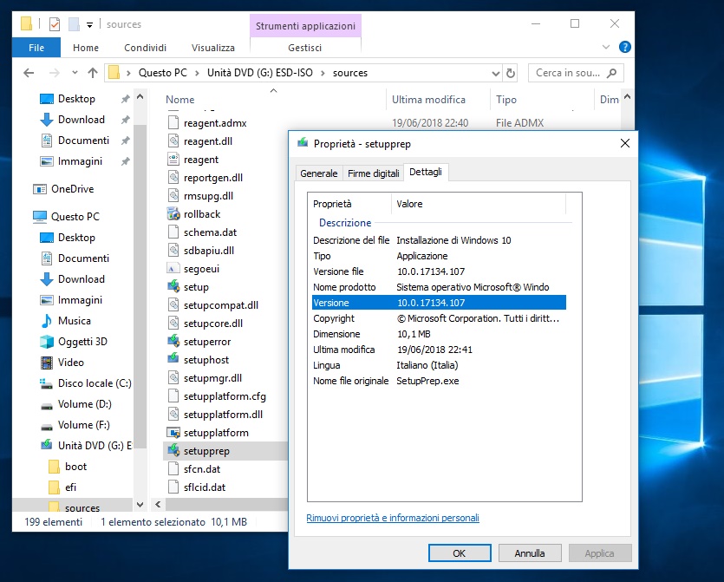Switch to the Generale tab
The width and height of the screenshot is (724, 582).
coord(318,173)
